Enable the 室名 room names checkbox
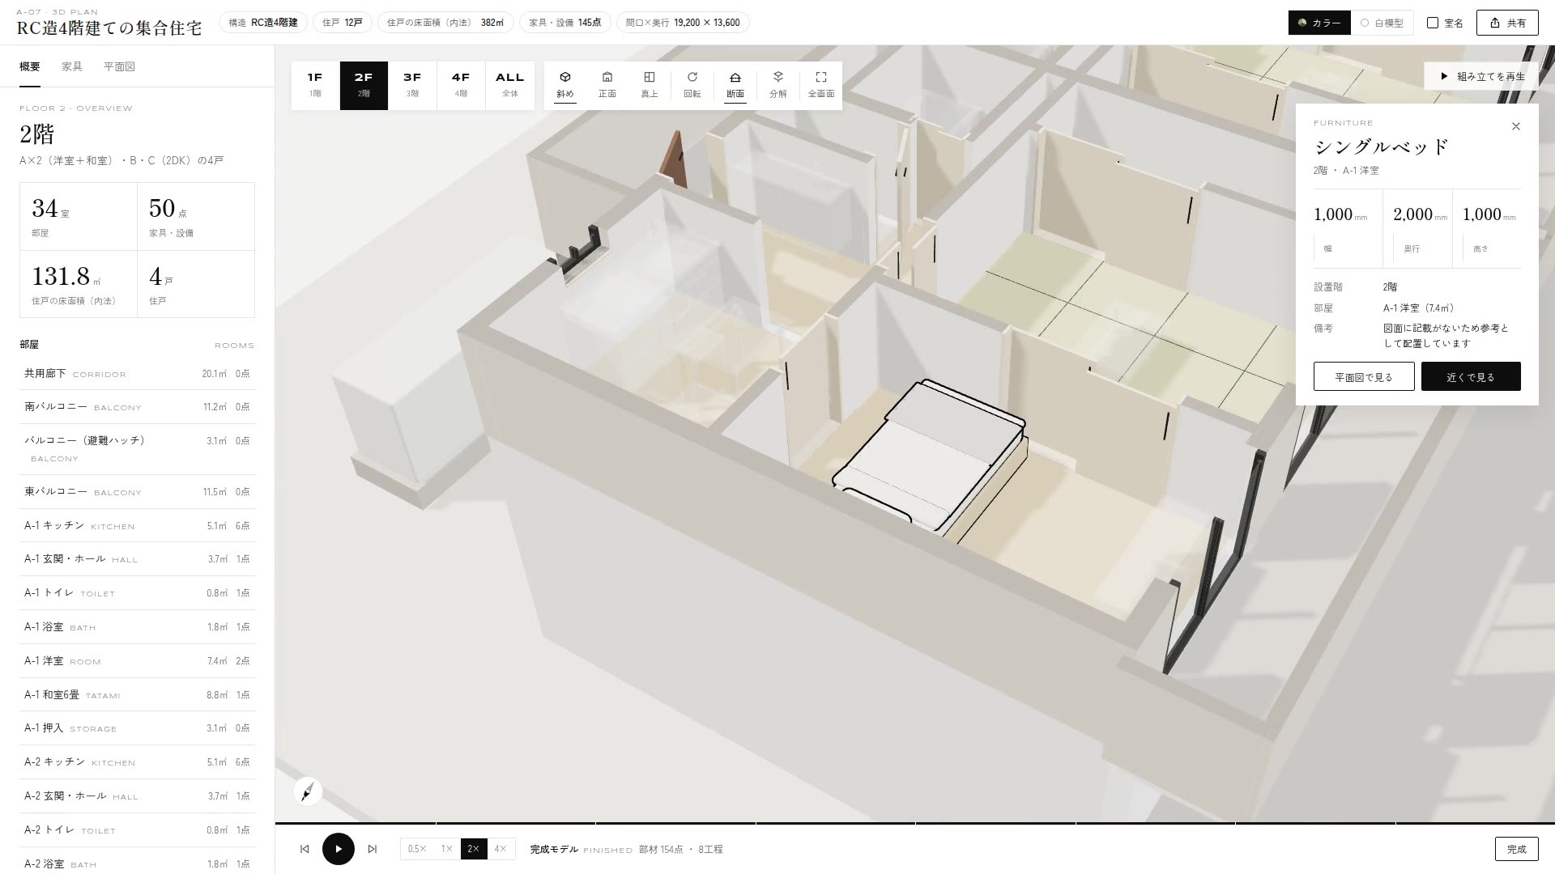1555x874 pixels. [1445, 23]
